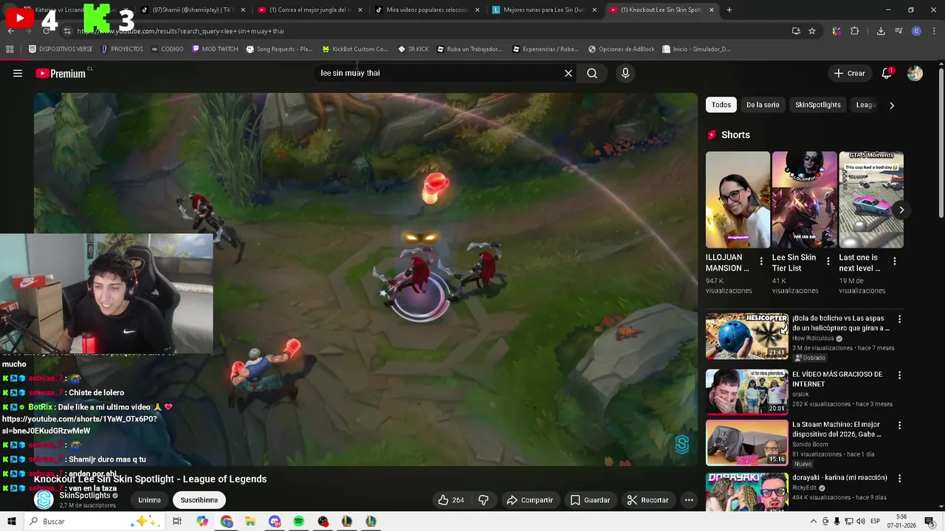Open the SkinSpotlights channel avatar

(x=44, y=499)
